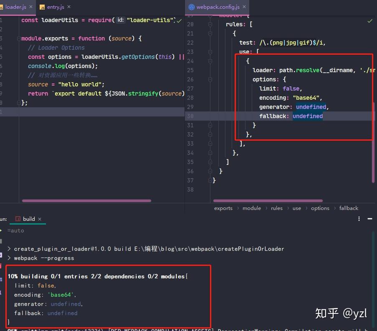Click the inspection checkmark in the loader.js editor
Image resolution: width=377 pixels, height=331 pixels.
tap(179, 21)
